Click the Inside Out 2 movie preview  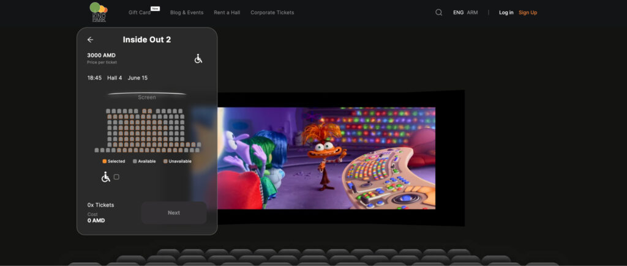point(326,158)
